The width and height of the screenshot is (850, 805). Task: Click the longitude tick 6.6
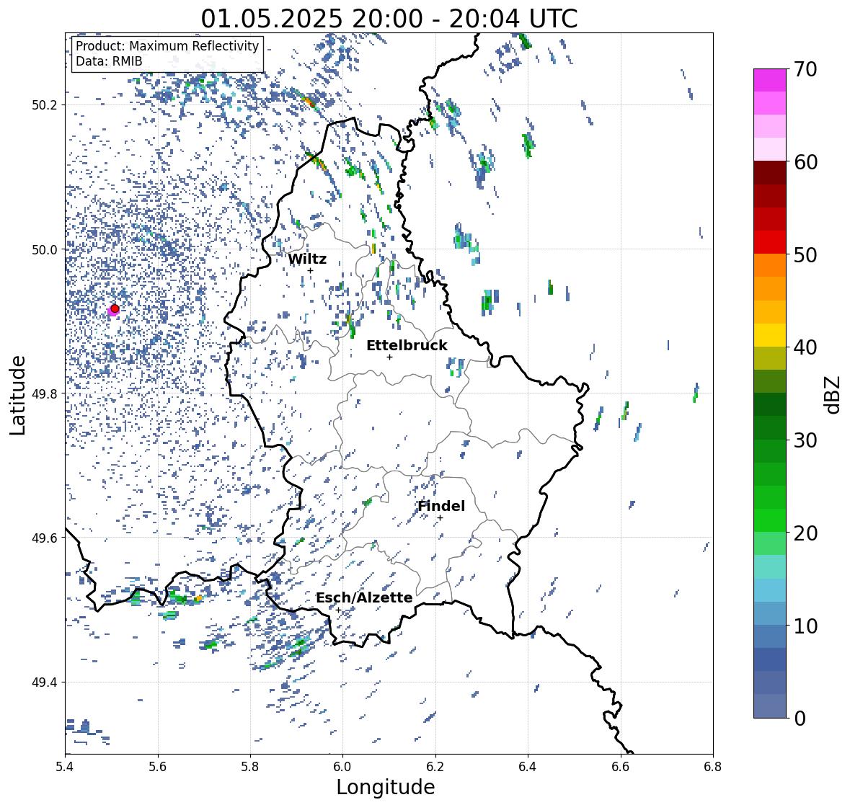pyautogui.click(x=620, y=766)
